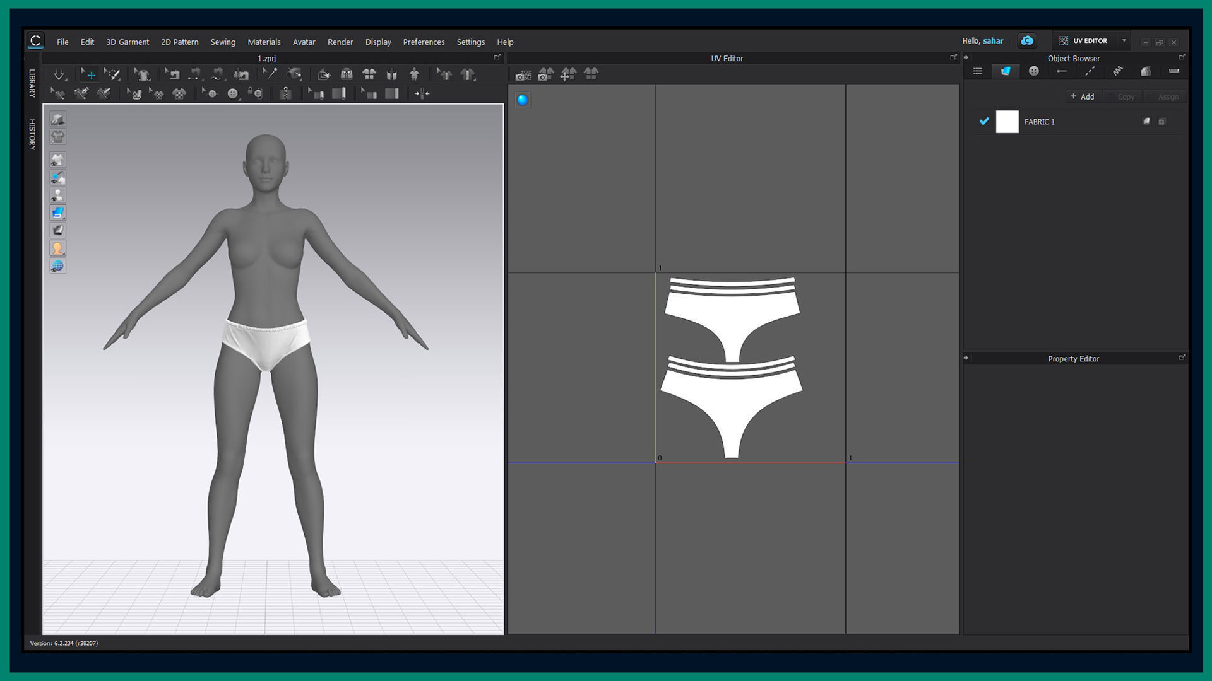This screenshot has width=1212, height=681.
Task: Click the UV EDITOR mode button
Action: point(1084,41)
